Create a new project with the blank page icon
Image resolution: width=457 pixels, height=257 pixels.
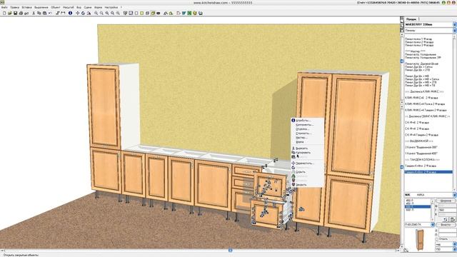pos(4,13)
